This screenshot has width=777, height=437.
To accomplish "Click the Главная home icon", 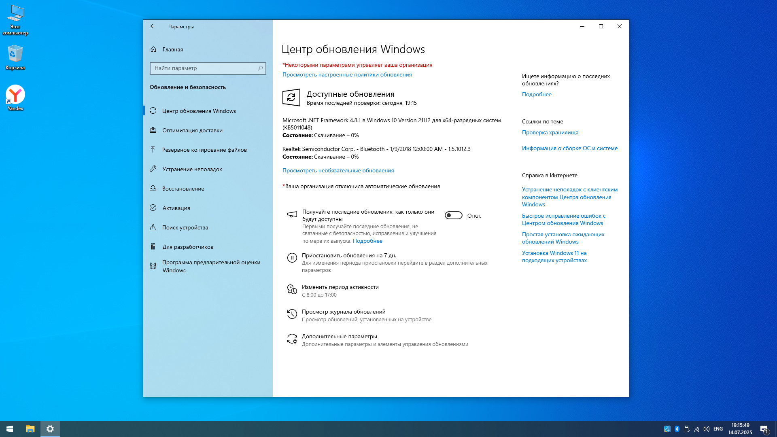I will (x=153, y=49).
